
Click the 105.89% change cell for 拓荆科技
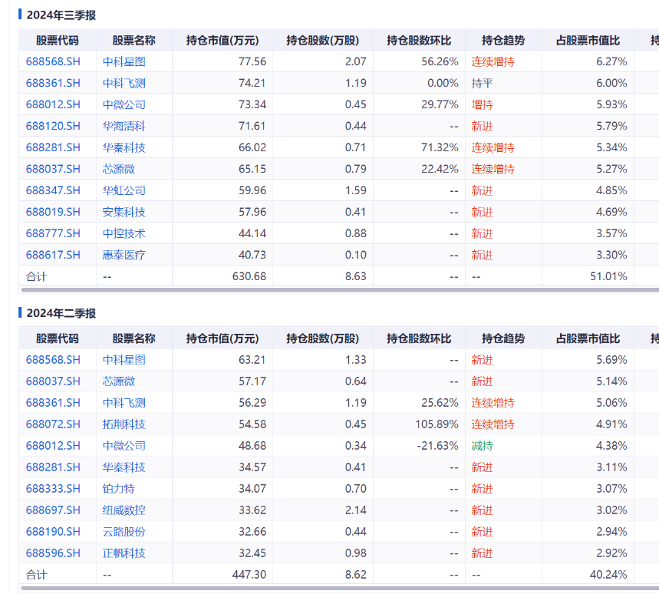point(437,424)
